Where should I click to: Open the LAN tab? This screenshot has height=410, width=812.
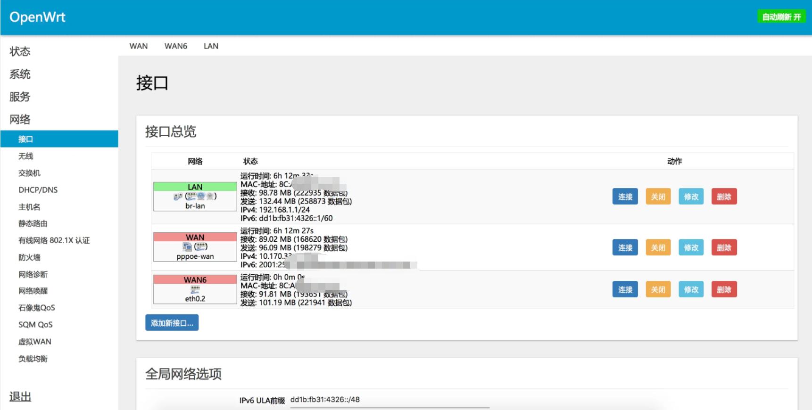point(211,46)
